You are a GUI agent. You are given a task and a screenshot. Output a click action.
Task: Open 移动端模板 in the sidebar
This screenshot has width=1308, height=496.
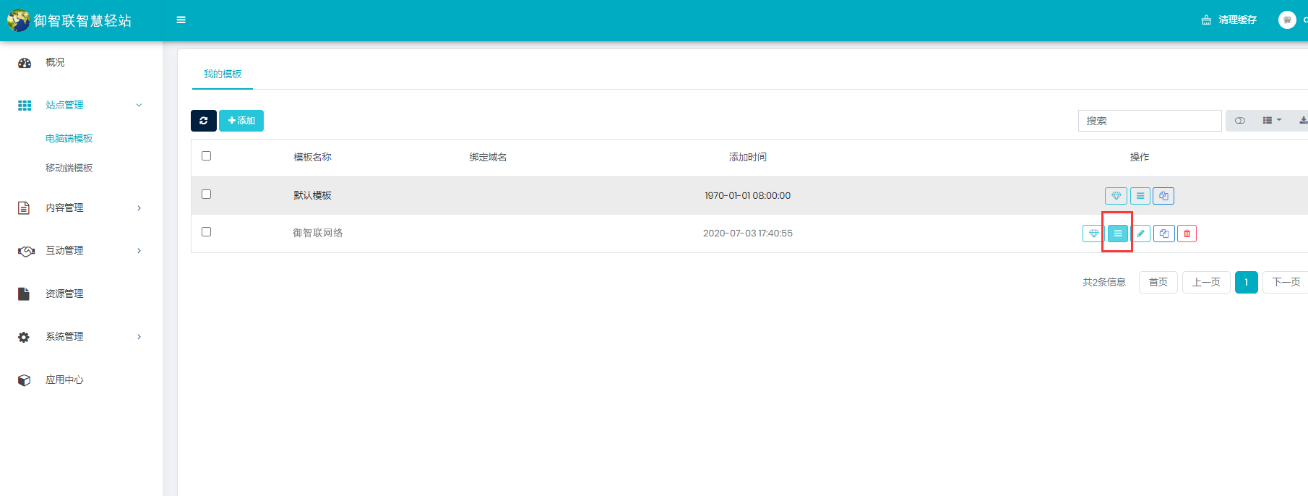[69, 168]
